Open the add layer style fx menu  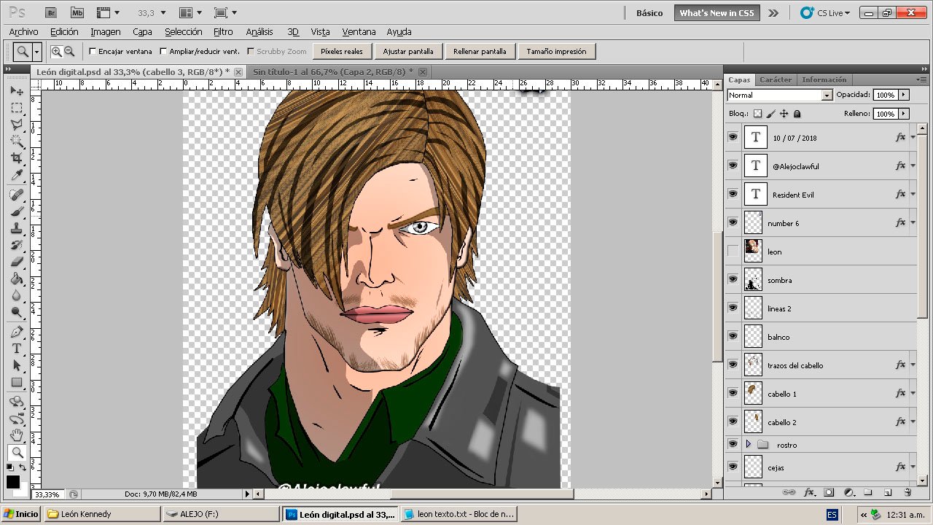click(x=809, y=492)
